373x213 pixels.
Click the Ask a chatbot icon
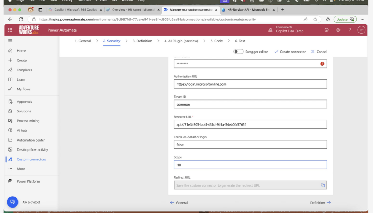(x=12, y=202)
